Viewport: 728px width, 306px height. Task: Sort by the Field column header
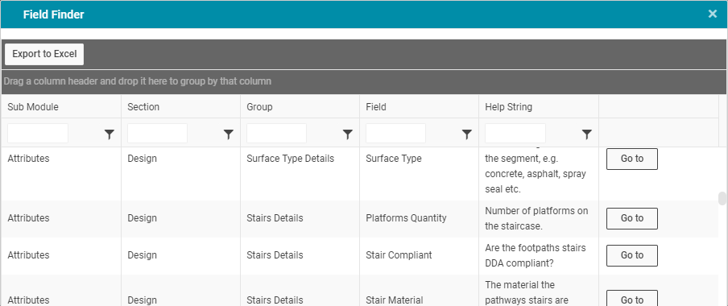point(376,107)
